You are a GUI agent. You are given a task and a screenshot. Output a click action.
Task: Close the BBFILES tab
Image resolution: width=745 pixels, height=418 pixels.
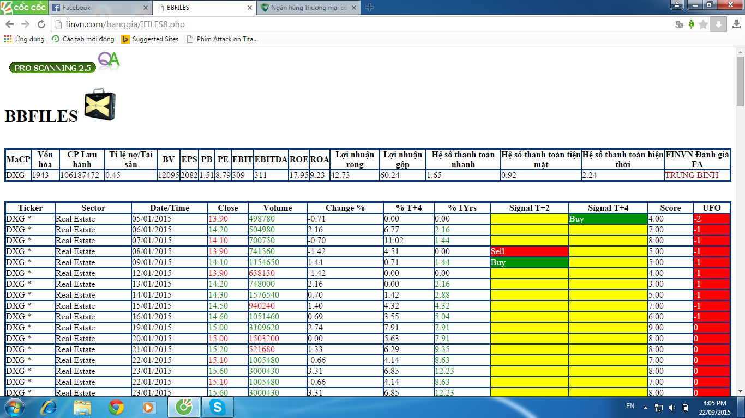[x=250, y=8]
